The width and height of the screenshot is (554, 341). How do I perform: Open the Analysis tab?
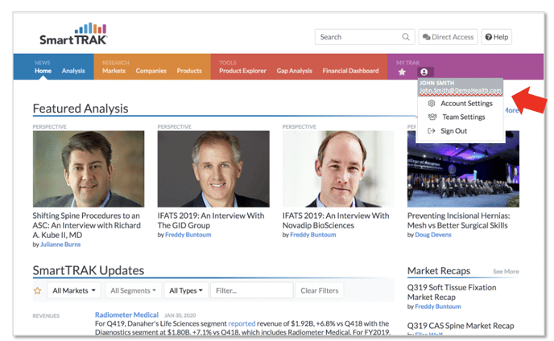click(x=73, y=71)
